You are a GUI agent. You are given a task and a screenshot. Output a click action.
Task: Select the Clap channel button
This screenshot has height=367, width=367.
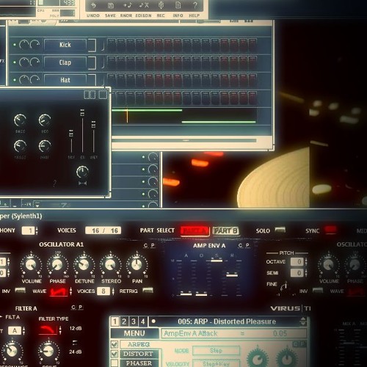point(65,62)
